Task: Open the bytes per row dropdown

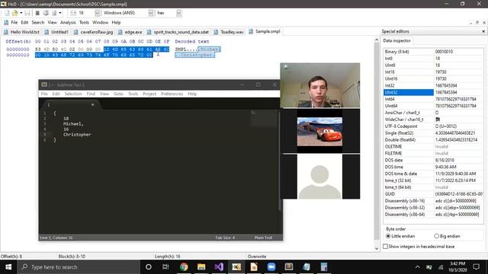Action: (97, 13)
